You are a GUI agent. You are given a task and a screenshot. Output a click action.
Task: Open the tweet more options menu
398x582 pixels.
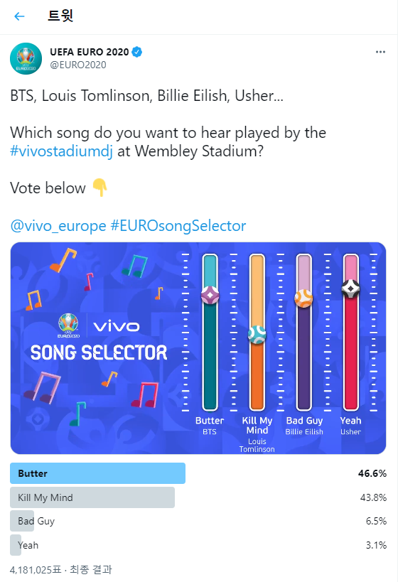tap(380, 52)
